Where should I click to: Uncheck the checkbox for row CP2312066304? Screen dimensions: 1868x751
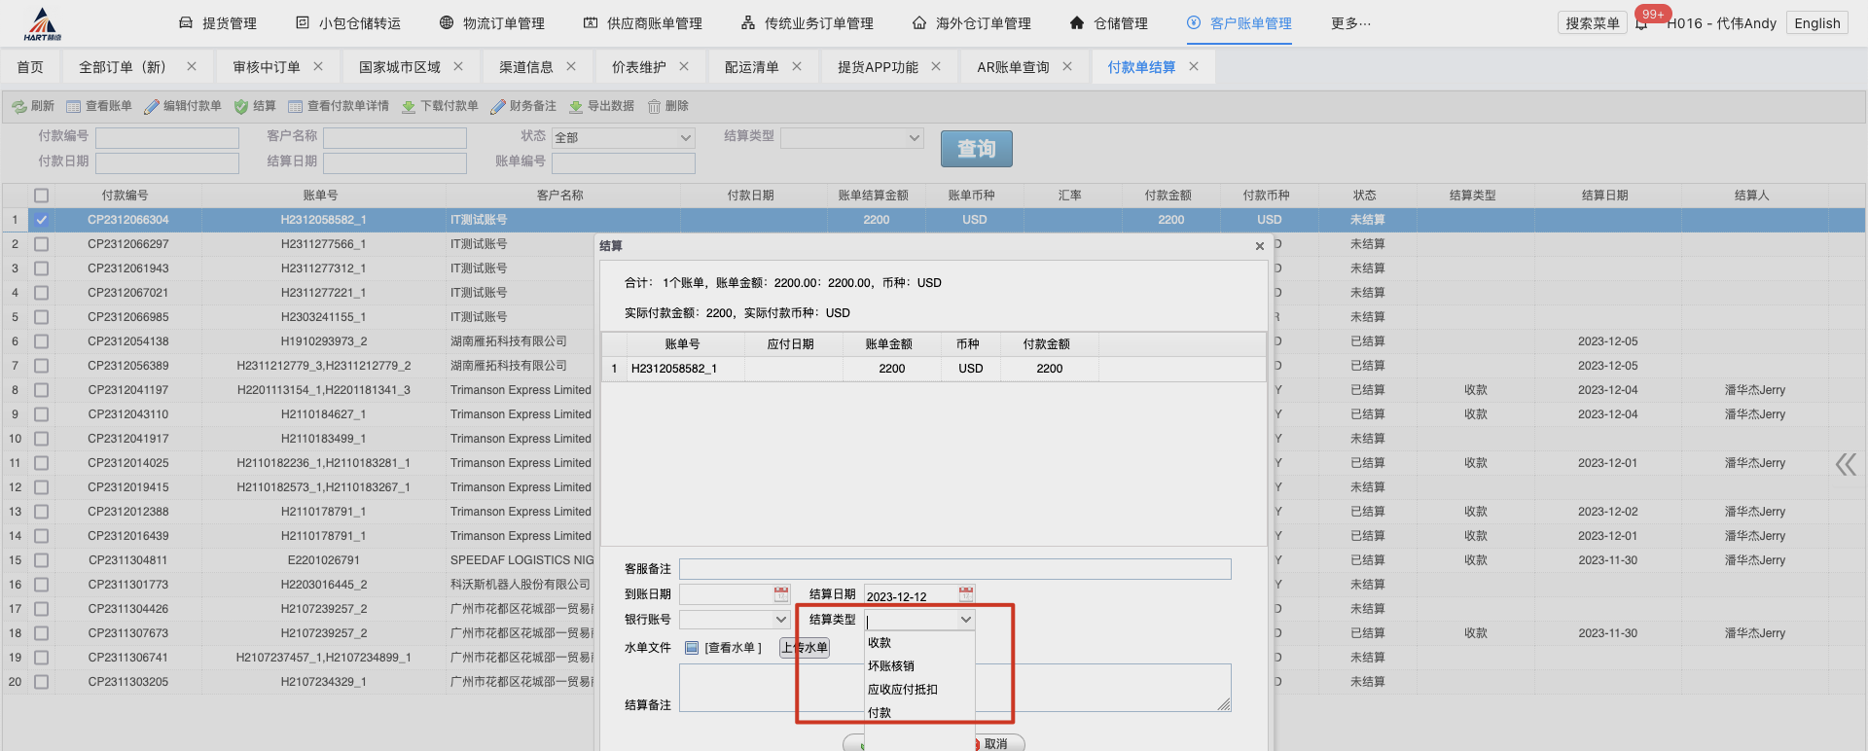[x=41, y=220]
